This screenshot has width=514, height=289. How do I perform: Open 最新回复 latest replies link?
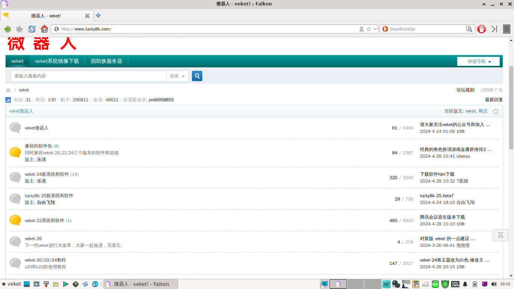(494, 100)
